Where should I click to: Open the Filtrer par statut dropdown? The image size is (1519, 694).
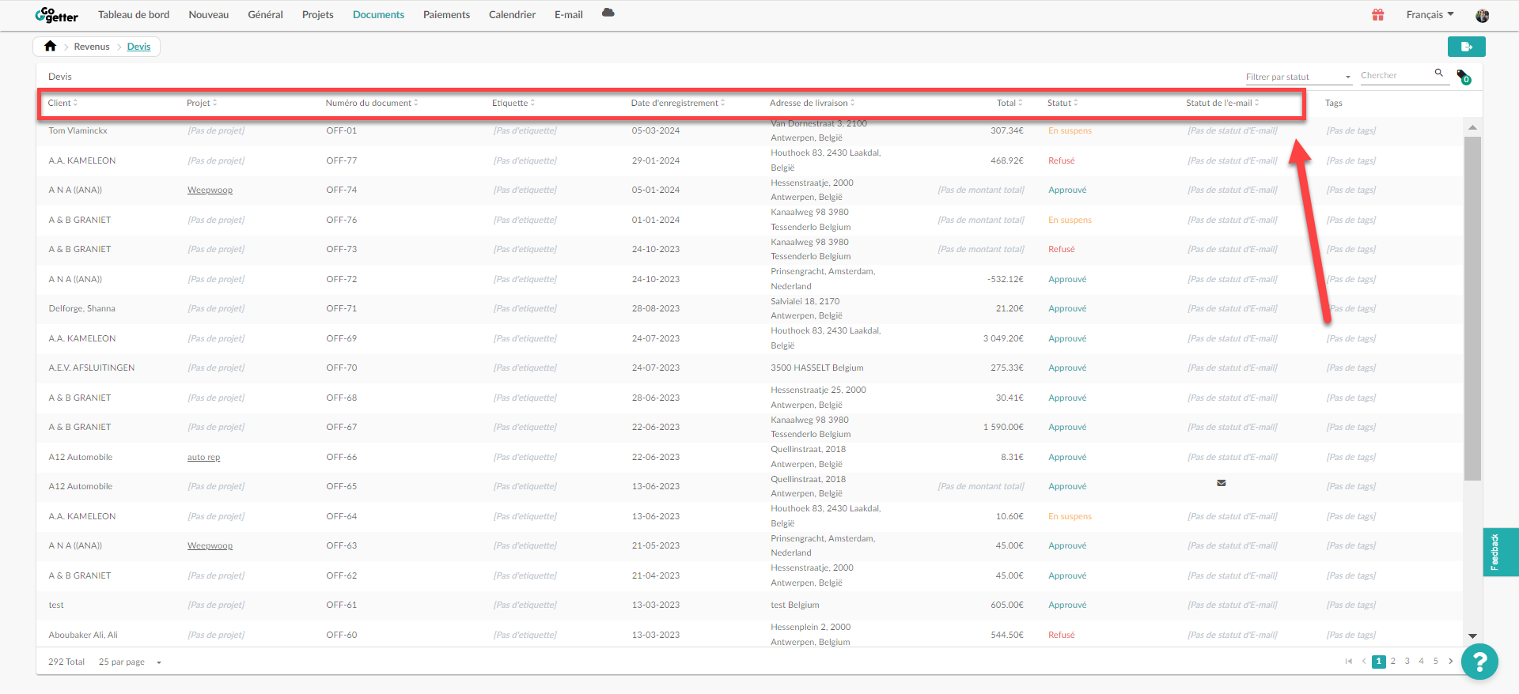(1298, 77)
